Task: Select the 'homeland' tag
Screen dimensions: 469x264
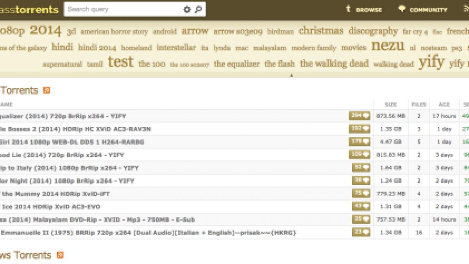Action: tap(136, 48)
